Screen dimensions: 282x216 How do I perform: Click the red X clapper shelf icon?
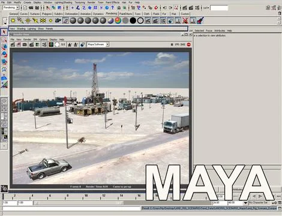click(185, 20)
